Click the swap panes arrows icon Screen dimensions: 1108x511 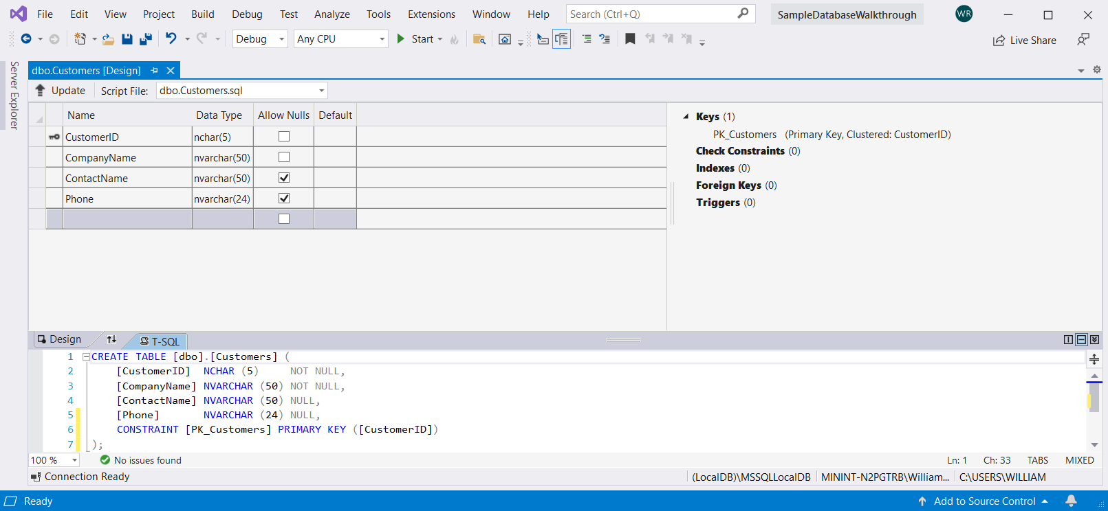coord(111,339)
